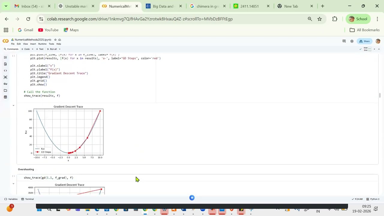Bookmark this page with star icon
Image resolution: width=384 pixels, height=216 pixels.
tap(319, 19)
